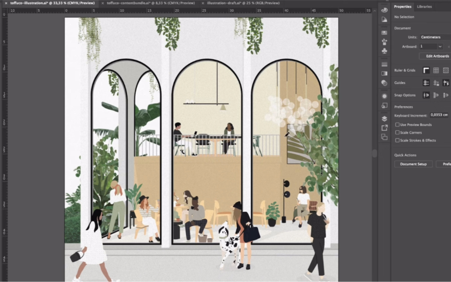The width and height of the screenshot is (451, 282).
Task: Click the "Guides" label
Action: coord(400,83)
